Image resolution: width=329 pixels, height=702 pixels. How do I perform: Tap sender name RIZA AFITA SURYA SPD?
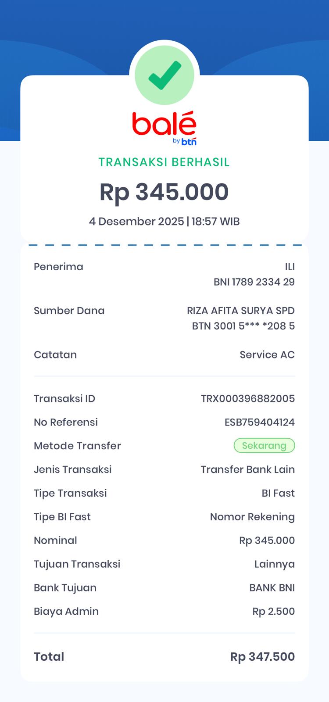(241, 311)
